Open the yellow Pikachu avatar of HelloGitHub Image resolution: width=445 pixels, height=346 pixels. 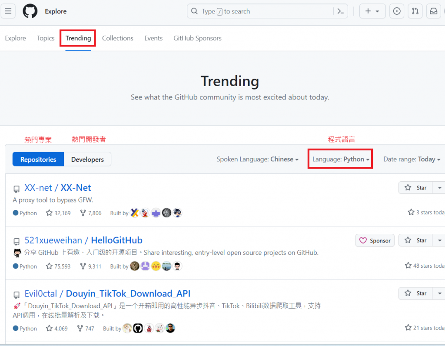[x=156, y=266]
